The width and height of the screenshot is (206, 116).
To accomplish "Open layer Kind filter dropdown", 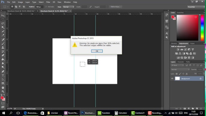I will (177, 65).
